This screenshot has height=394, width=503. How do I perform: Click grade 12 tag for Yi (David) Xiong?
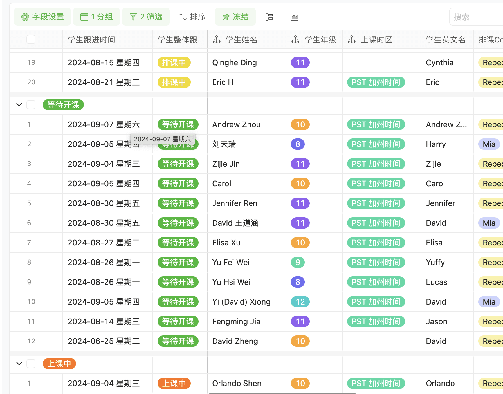(x=300, y=302)
